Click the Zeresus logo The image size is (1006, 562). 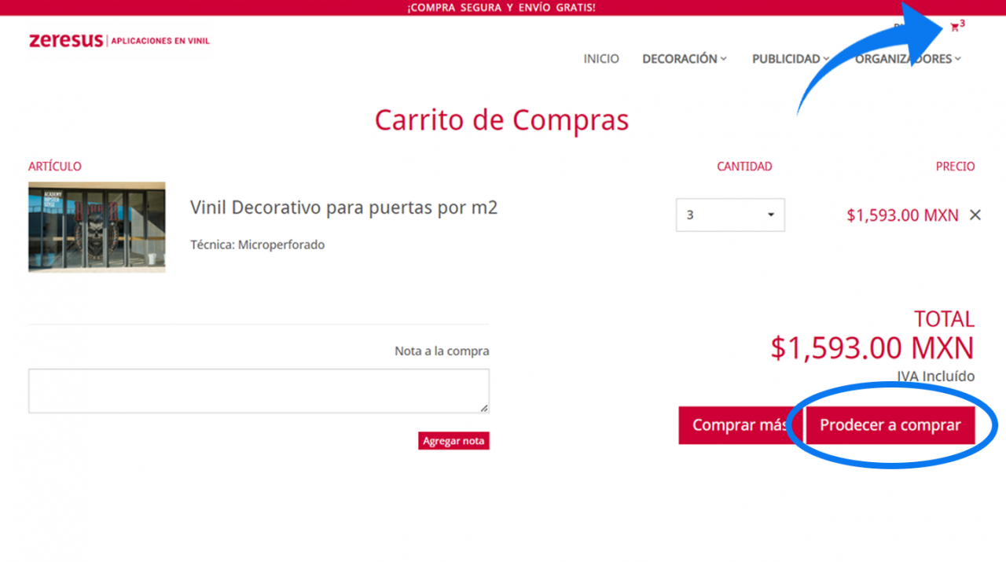pos(66,40)
